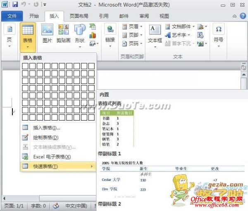The width and height of the screenshot is (248, 211).
Task: Undo last action in Quick Access toolbar
Action: (24, 4)
